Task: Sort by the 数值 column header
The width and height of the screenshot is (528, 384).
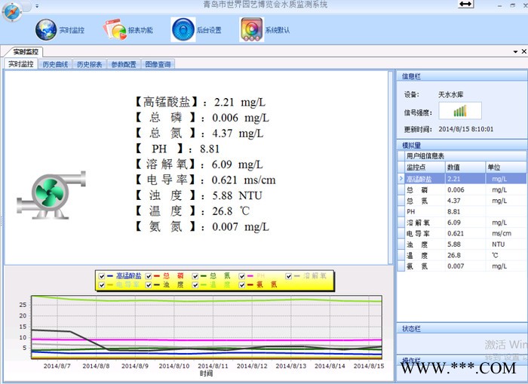Action: pyautogui.click(x=465, y=167)
